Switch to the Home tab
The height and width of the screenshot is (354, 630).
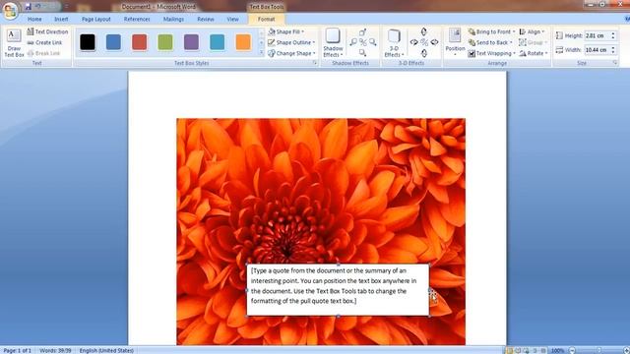coord(34,19)
